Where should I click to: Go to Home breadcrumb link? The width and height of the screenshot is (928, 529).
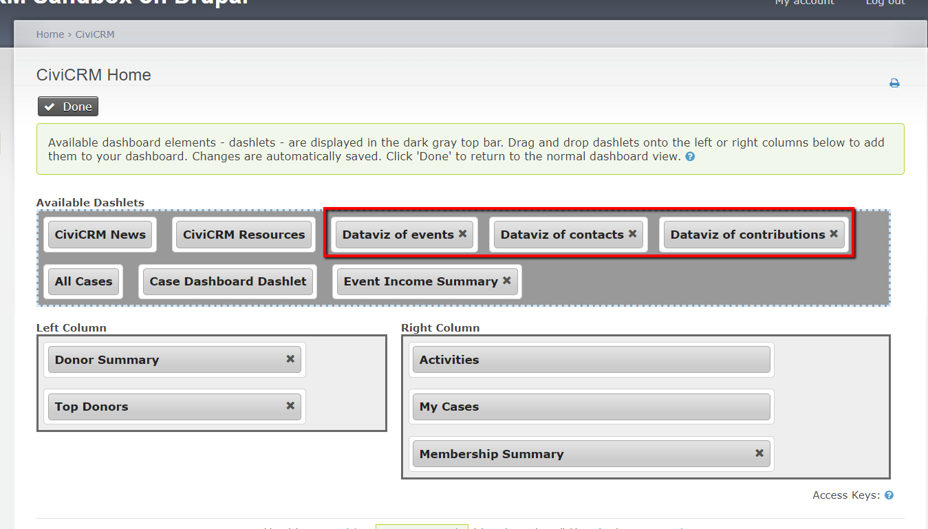pos(50,34)
